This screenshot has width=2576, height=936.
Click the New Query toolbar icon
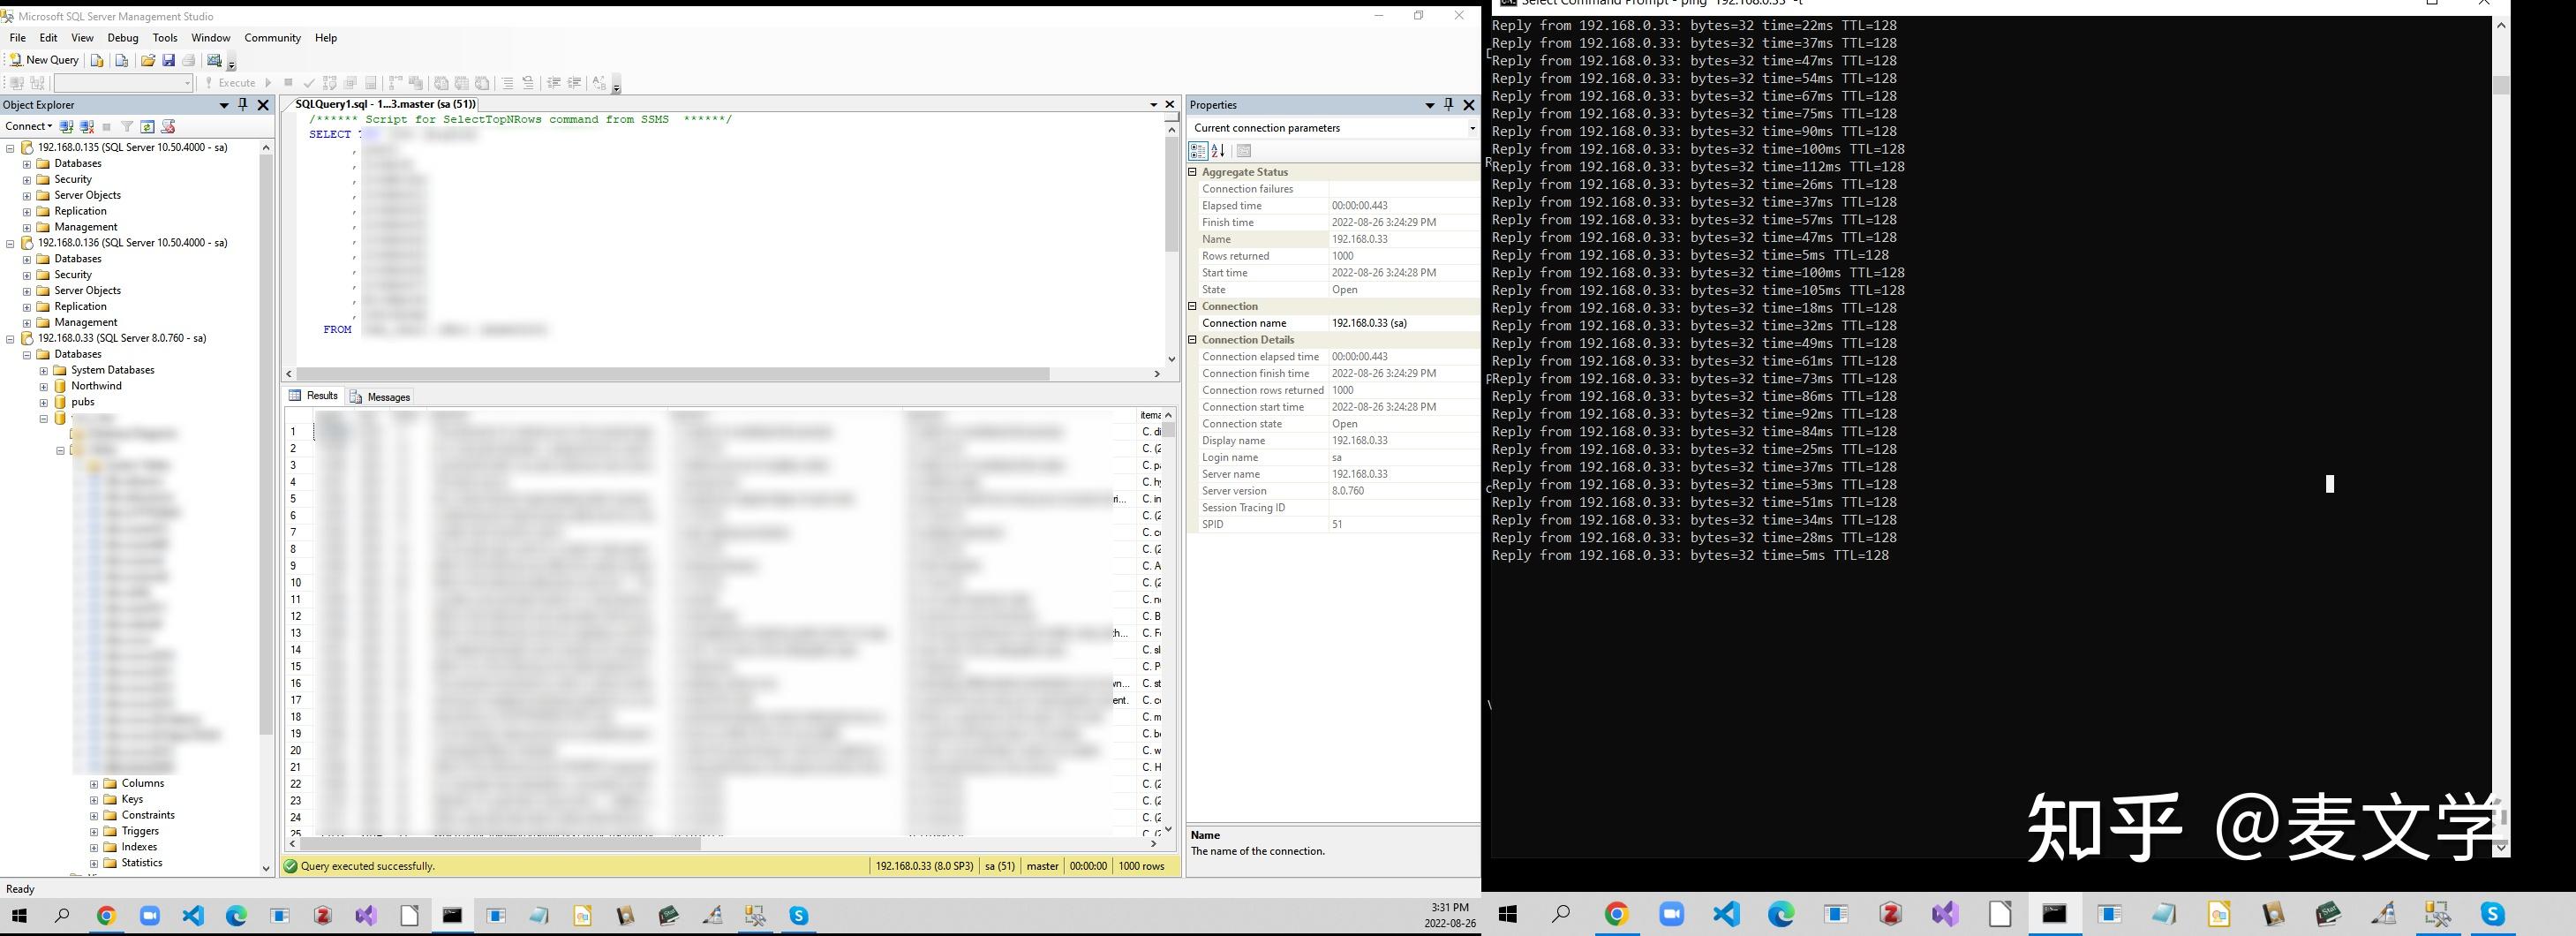[x=45, y=60]
